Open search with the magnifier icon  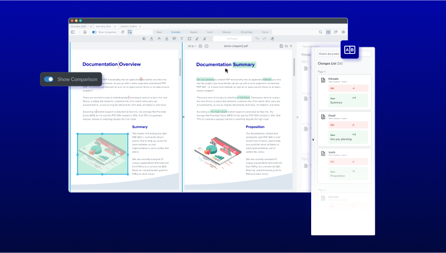[321, 32]
